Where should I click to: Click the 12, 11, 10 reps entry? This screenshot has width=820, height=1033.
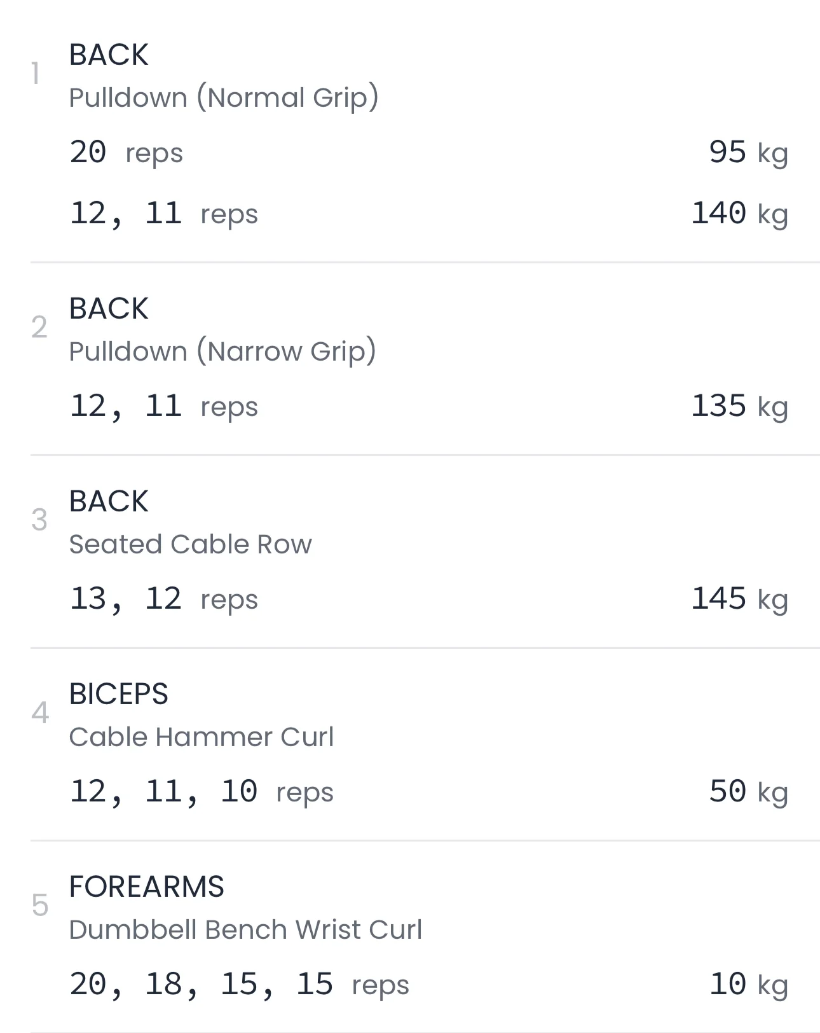tap(201, 792)
